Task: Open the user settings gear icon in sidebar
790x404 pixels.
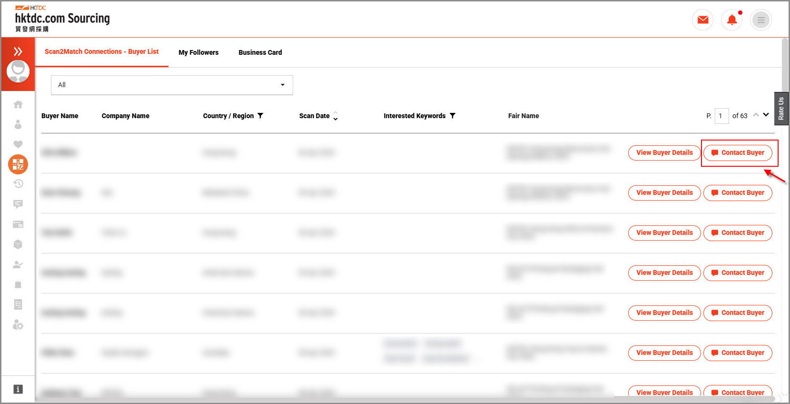Action: (18, 325)
